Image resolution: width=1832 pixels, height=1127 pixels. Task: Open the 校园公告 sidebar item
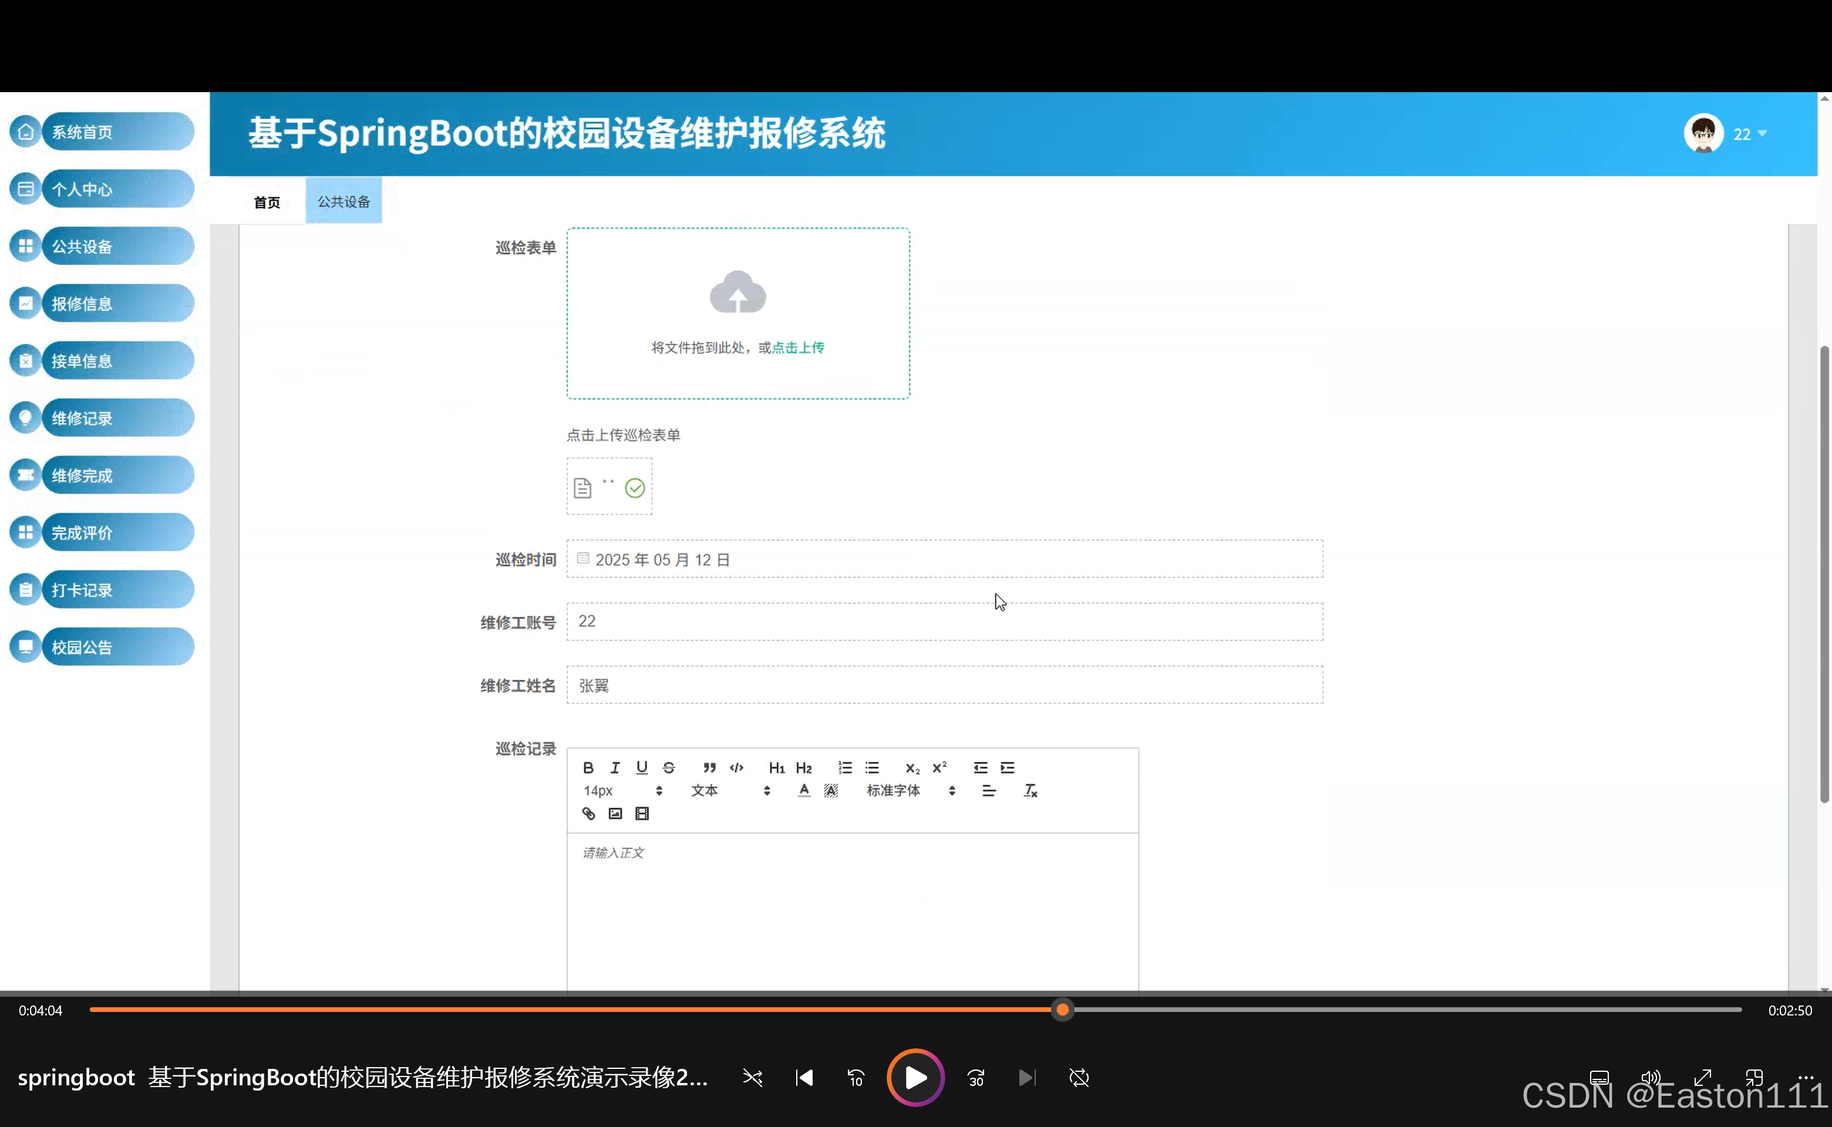point(100,646)
